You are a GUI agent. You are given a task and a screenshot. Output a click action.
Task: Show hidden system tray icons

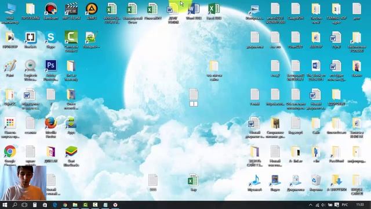[311, 205]
